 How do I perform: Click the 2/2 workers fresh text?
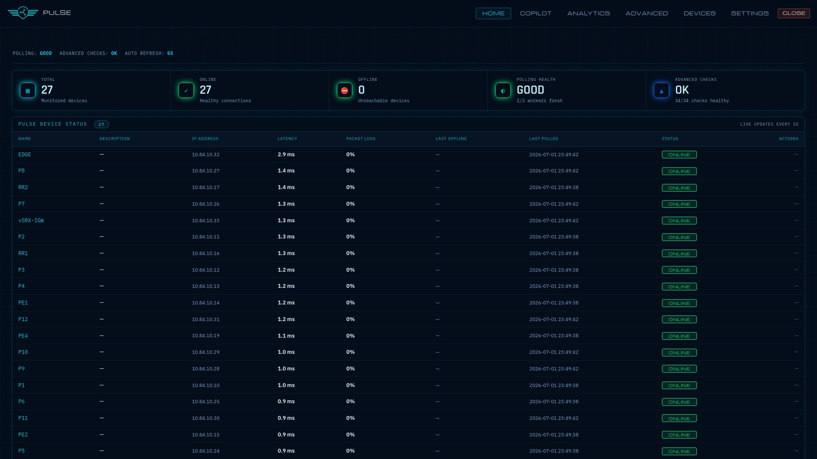click(x=539, y=101)
